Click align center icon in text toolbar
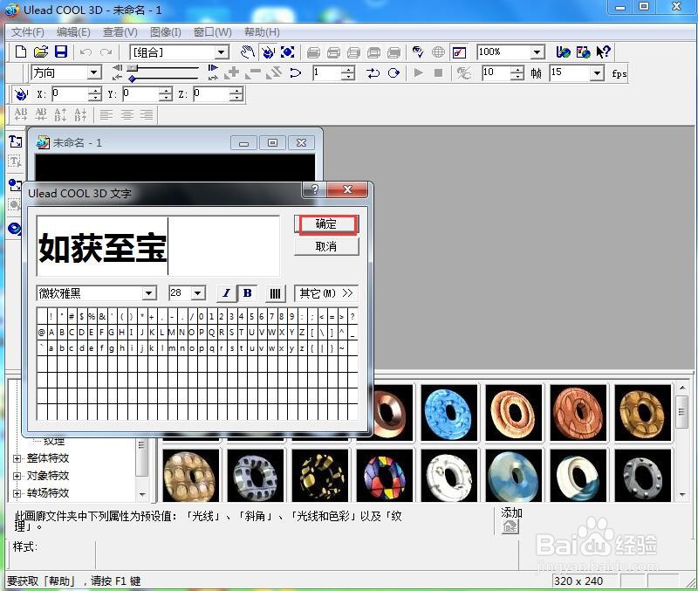 pos(127,115)
